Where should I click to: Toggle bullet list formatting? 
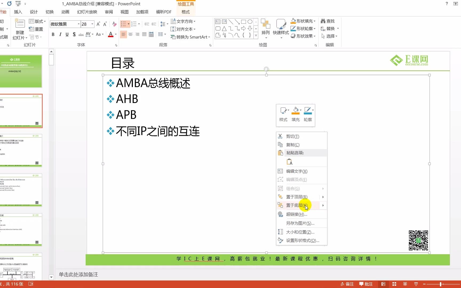pyautogui.click(x=124, y=24)
